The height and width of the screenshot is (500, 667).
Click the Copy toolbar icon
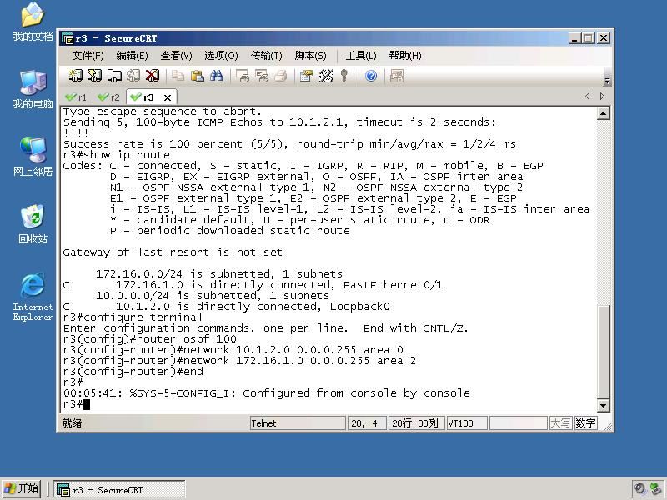click(x=178, y=76)
